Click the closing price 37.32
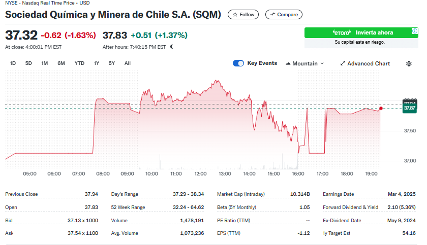Screen dimensions: 427x245 click(21, 36)
